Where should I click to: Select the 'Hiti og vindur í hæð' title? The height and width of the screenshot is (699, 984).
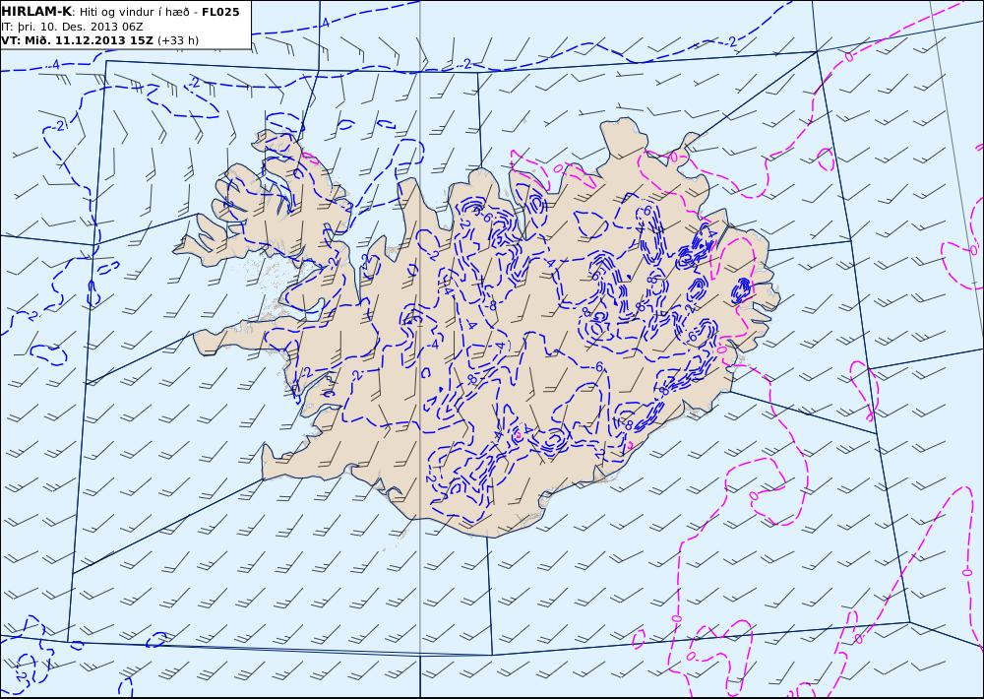[134, 12]
